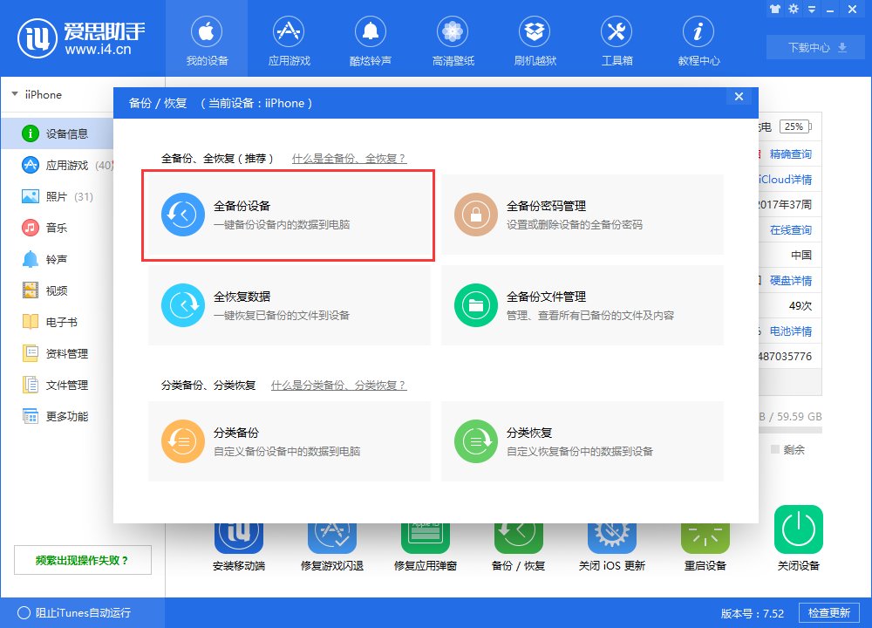Open the 工具箱 toolbox

click(x=617, y=39)
